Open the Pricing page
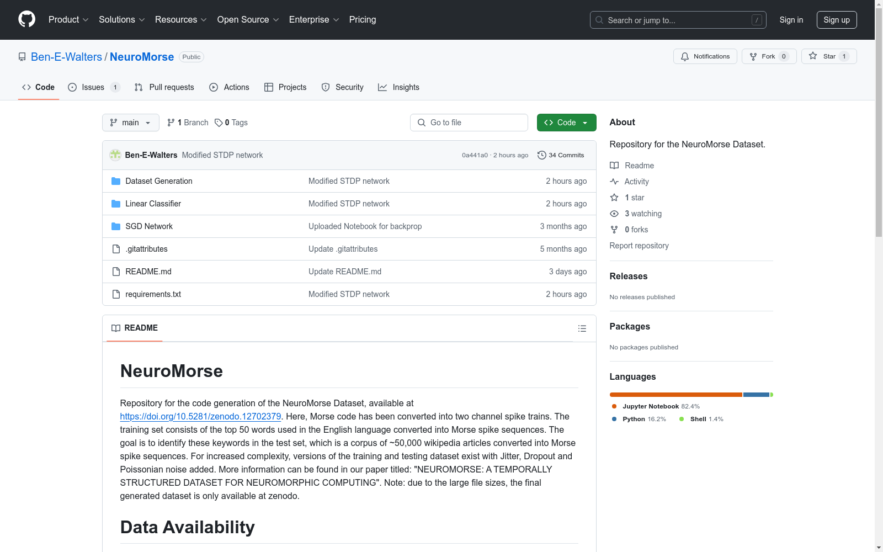Image resolution: width=883 pixels, height=552 pixels. [363, 20]
